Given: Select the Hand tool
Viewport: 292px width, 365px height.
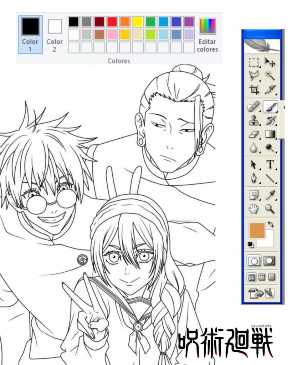Looking at the screenshot, I should [254, 209].
